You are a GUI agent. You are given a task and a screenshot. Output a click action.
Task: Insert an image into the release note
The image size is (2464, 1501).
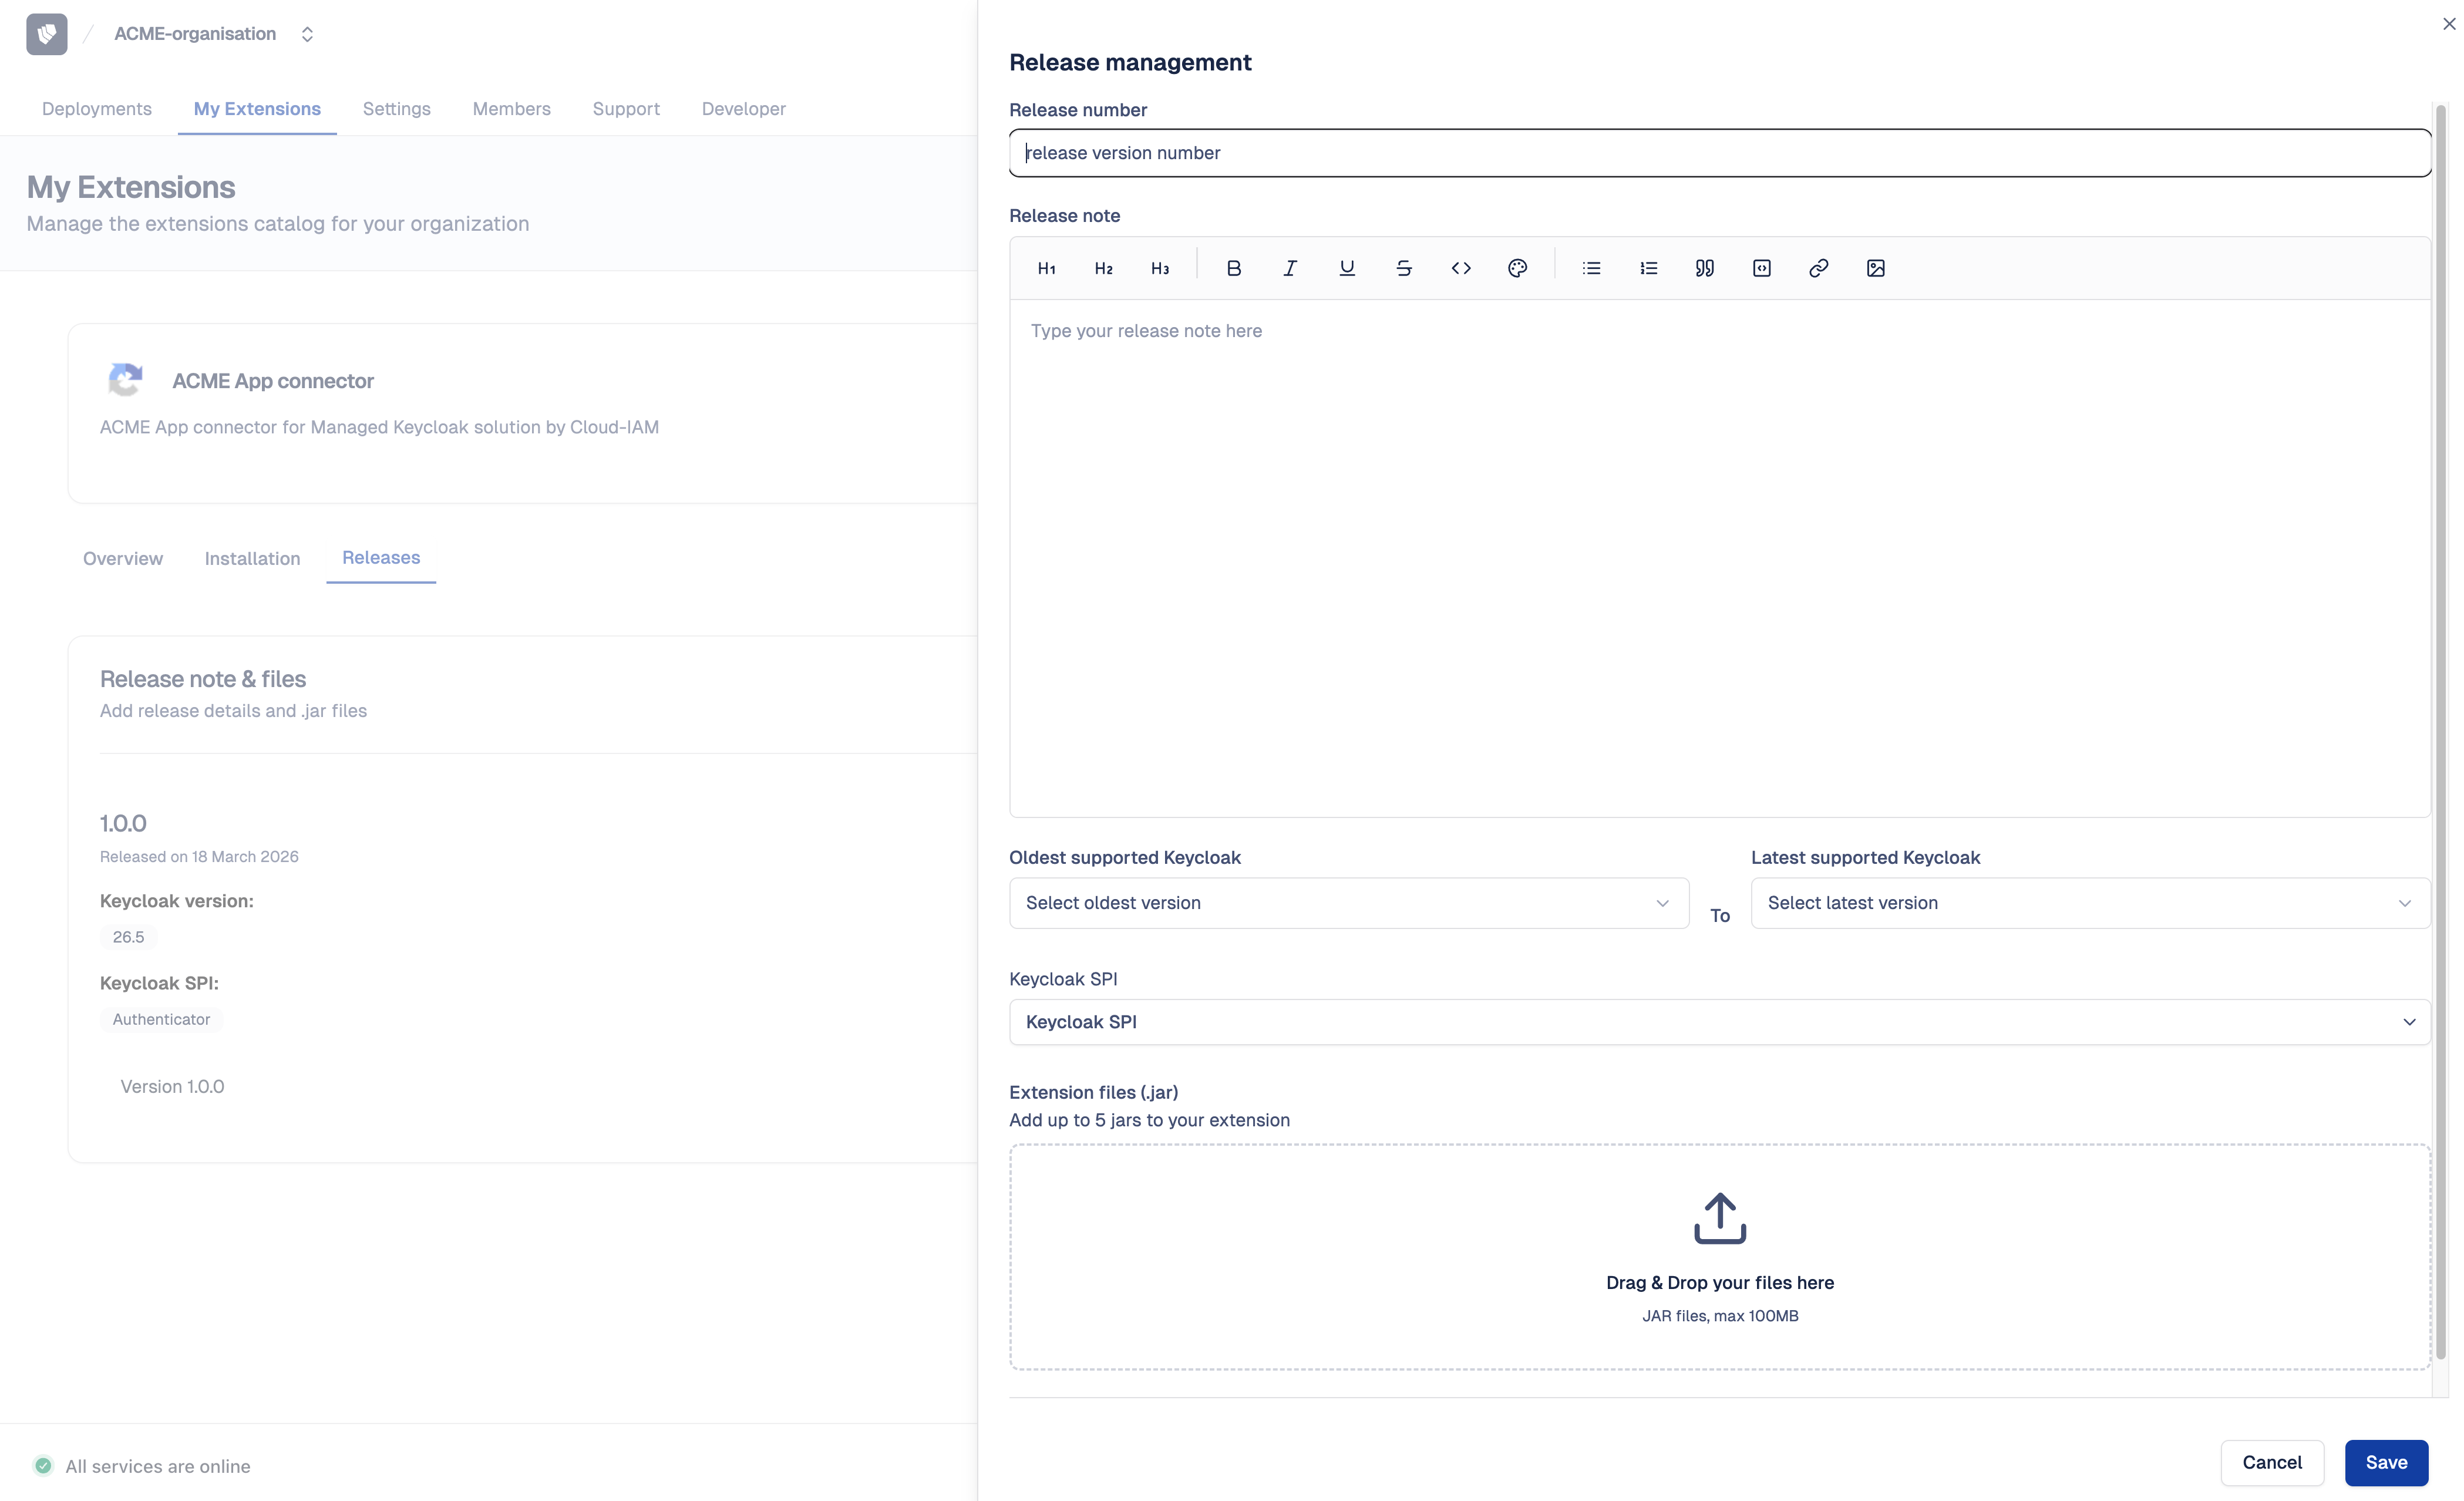(1875, 268)
